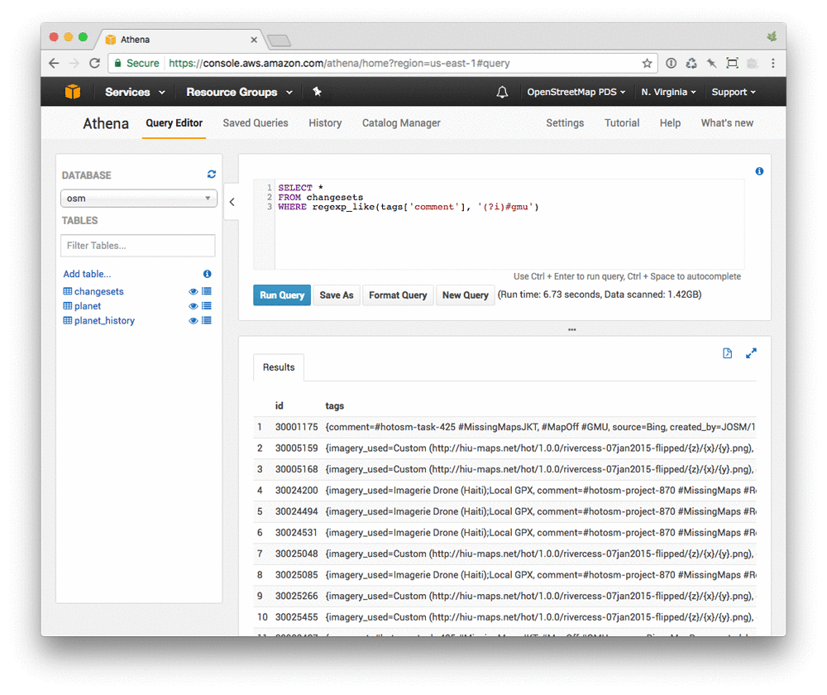
Task: Open the Tutorial link
Action: click(x=622, y=123)
